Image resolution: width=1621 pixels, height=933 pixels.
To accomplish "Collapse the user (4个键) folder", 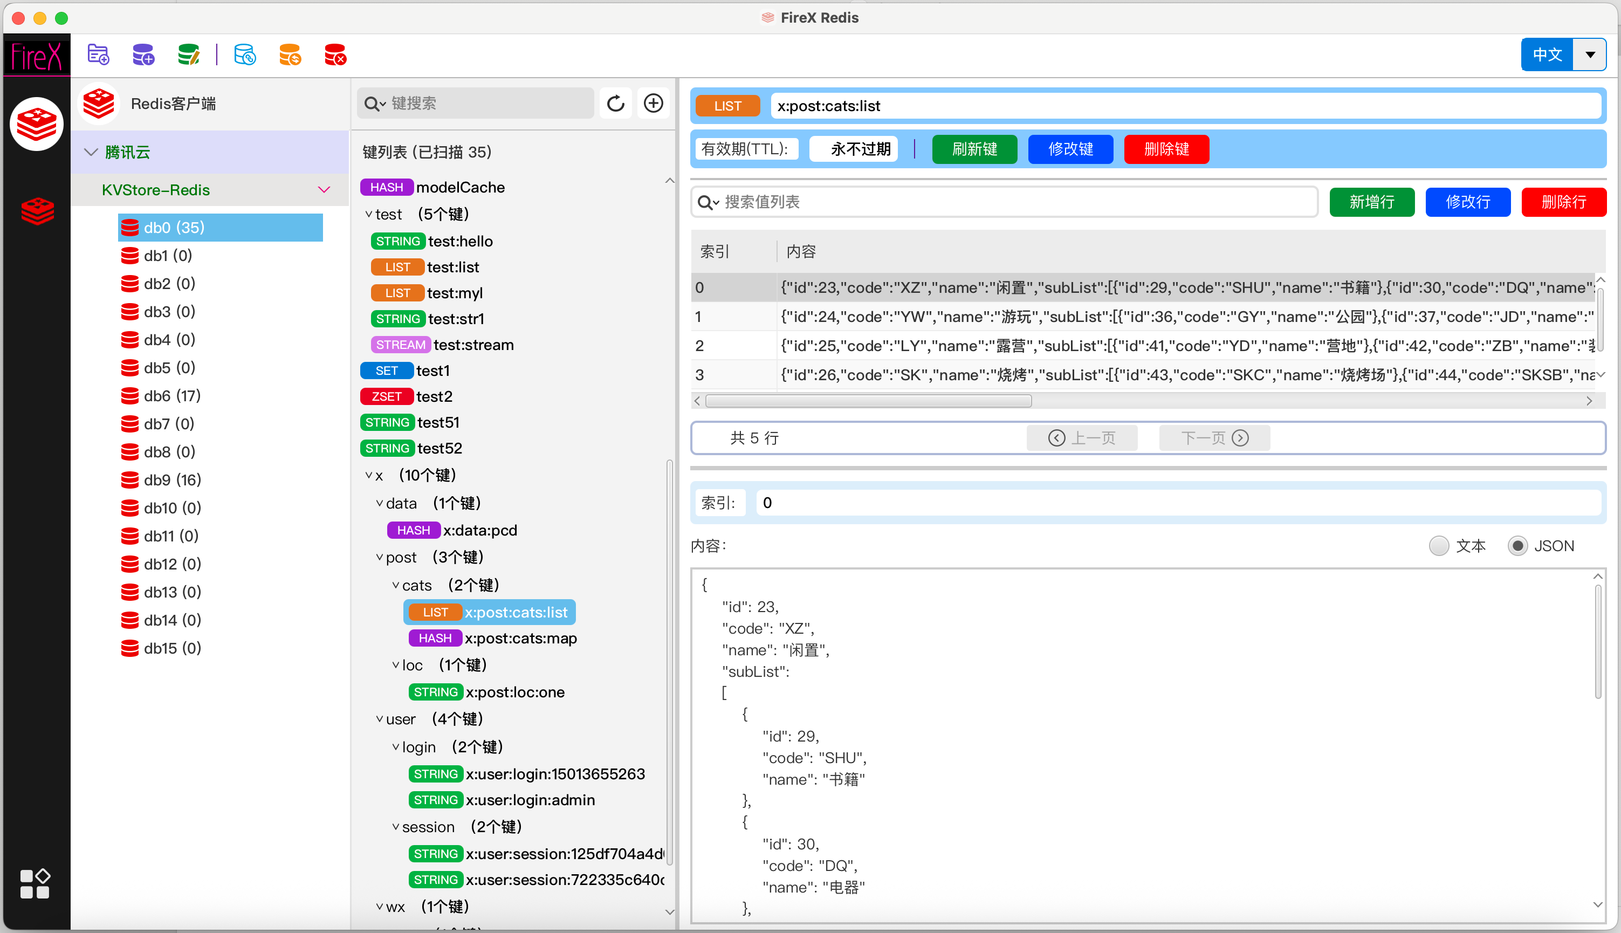I will (379, 719).
